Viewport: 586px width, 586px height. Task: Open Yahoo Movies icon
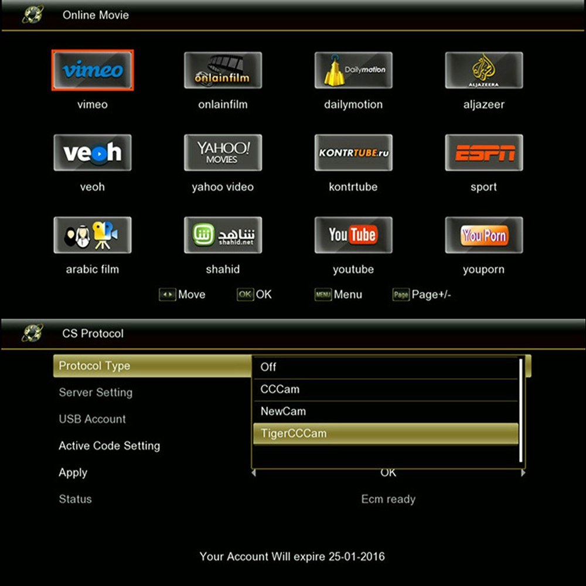click(x=223, y=153)
